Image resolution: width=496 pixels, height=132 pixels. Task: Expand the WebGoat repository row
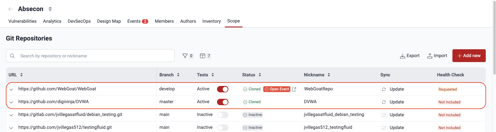(x=11, y=89)
